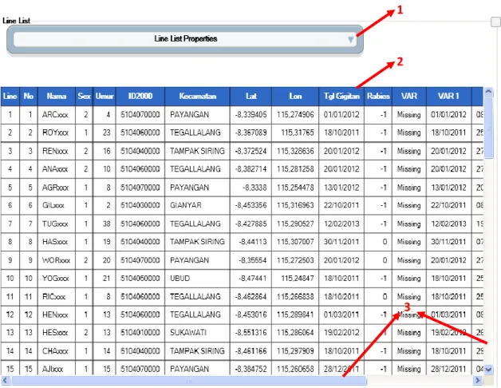Click latitude cell -8,551316

tap(250, 333)
